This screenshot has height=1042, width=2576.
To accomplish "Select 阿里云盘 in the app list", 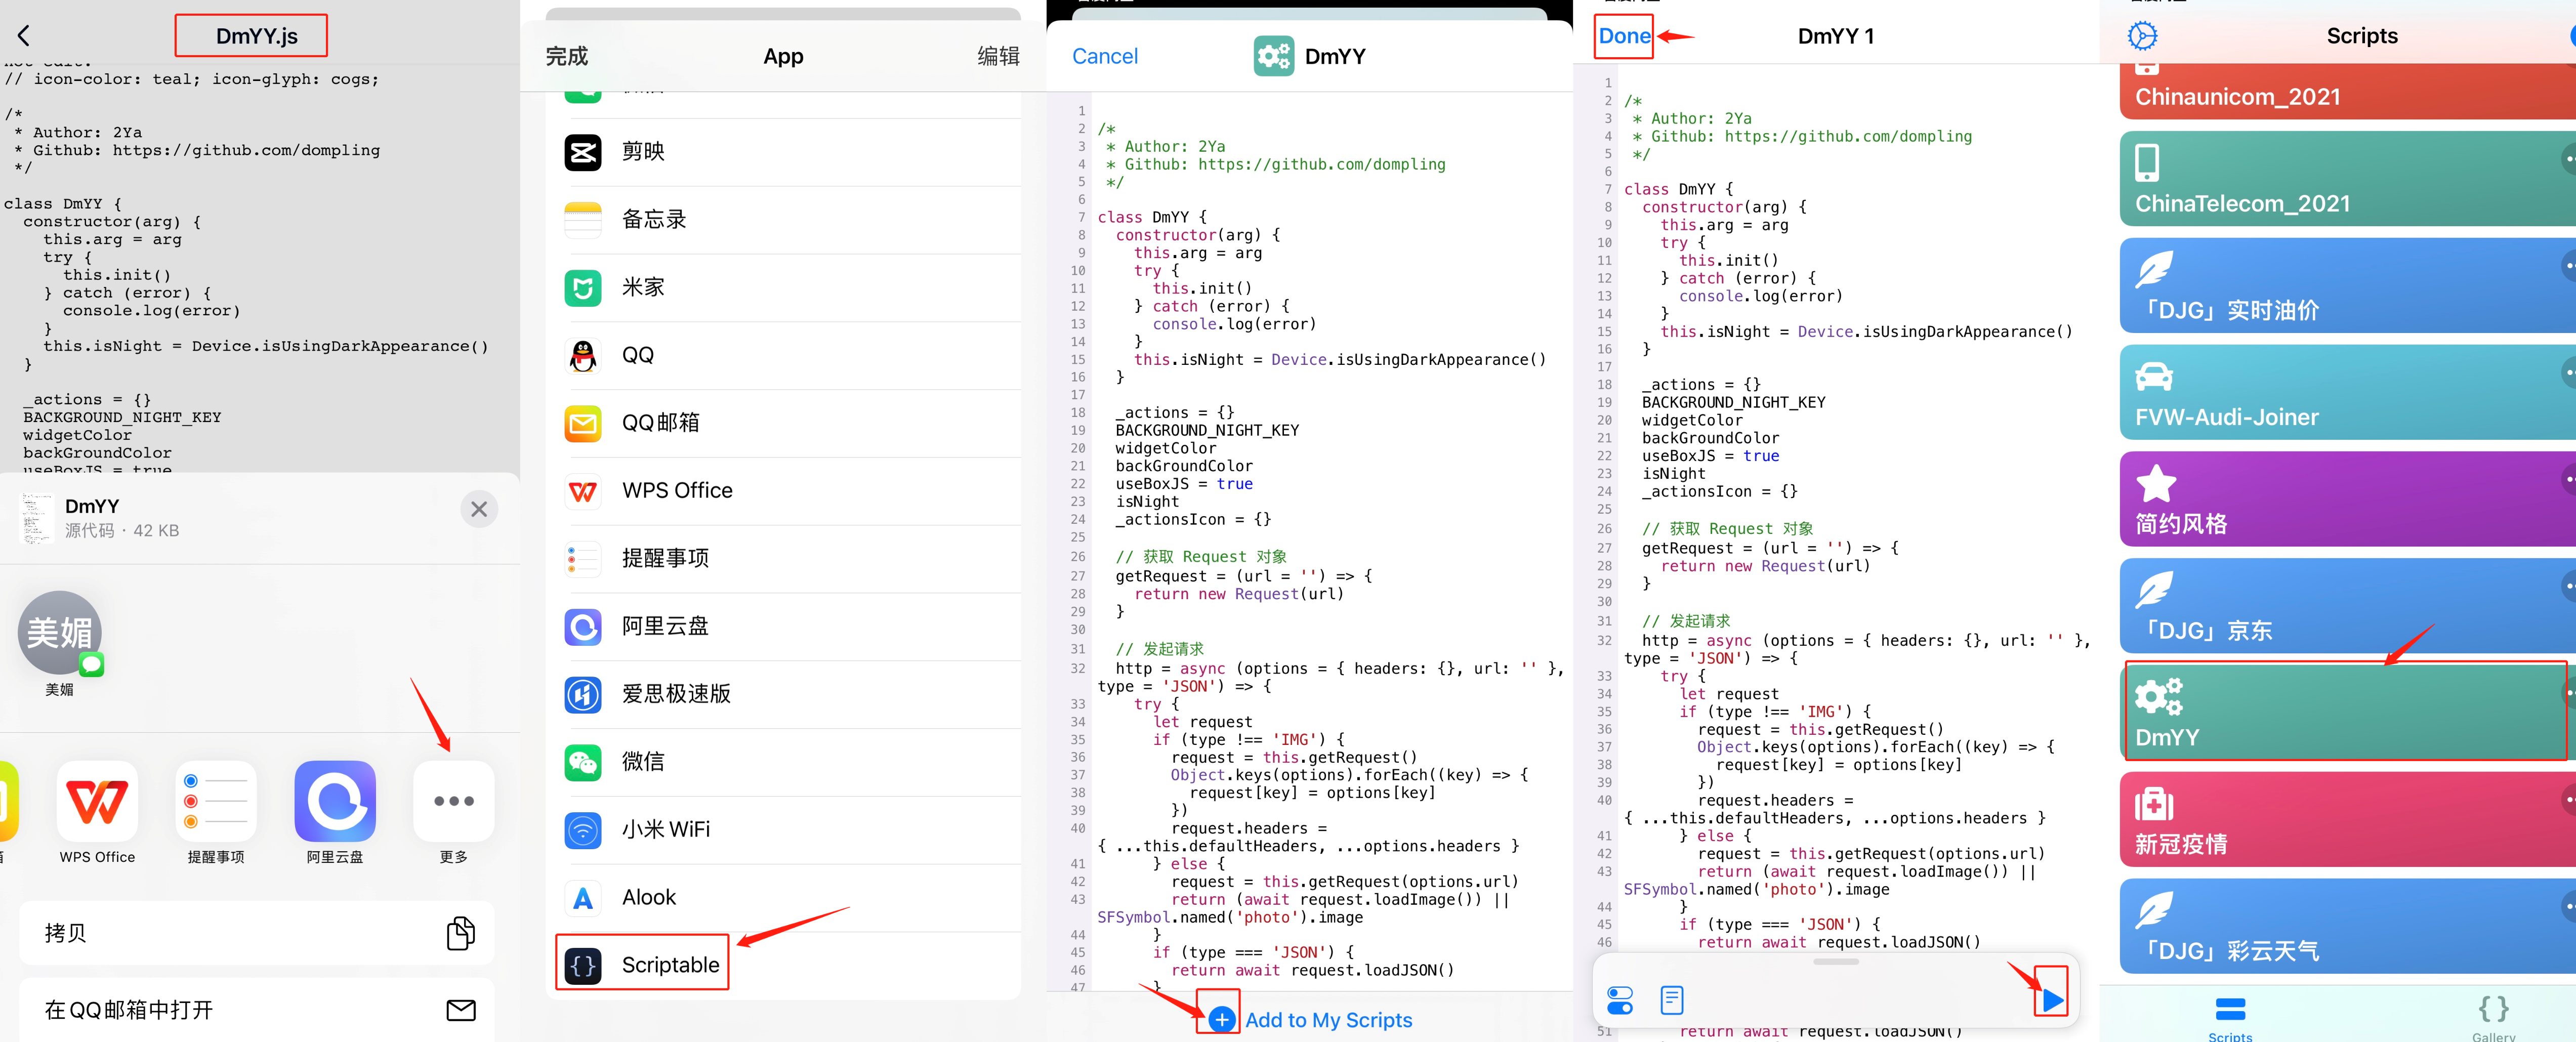I will click(x=784, y=626).
